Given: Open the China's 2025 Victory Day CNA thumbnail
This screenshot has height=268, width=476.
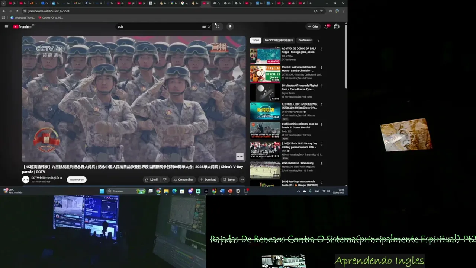Looking at the screenshot, I should tap(265, 150).
